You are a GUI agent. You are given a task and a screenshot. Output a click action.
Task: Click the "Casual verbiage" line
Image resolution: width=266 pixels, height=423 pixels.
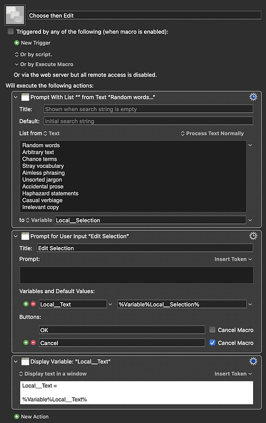[x=42, y=200]
